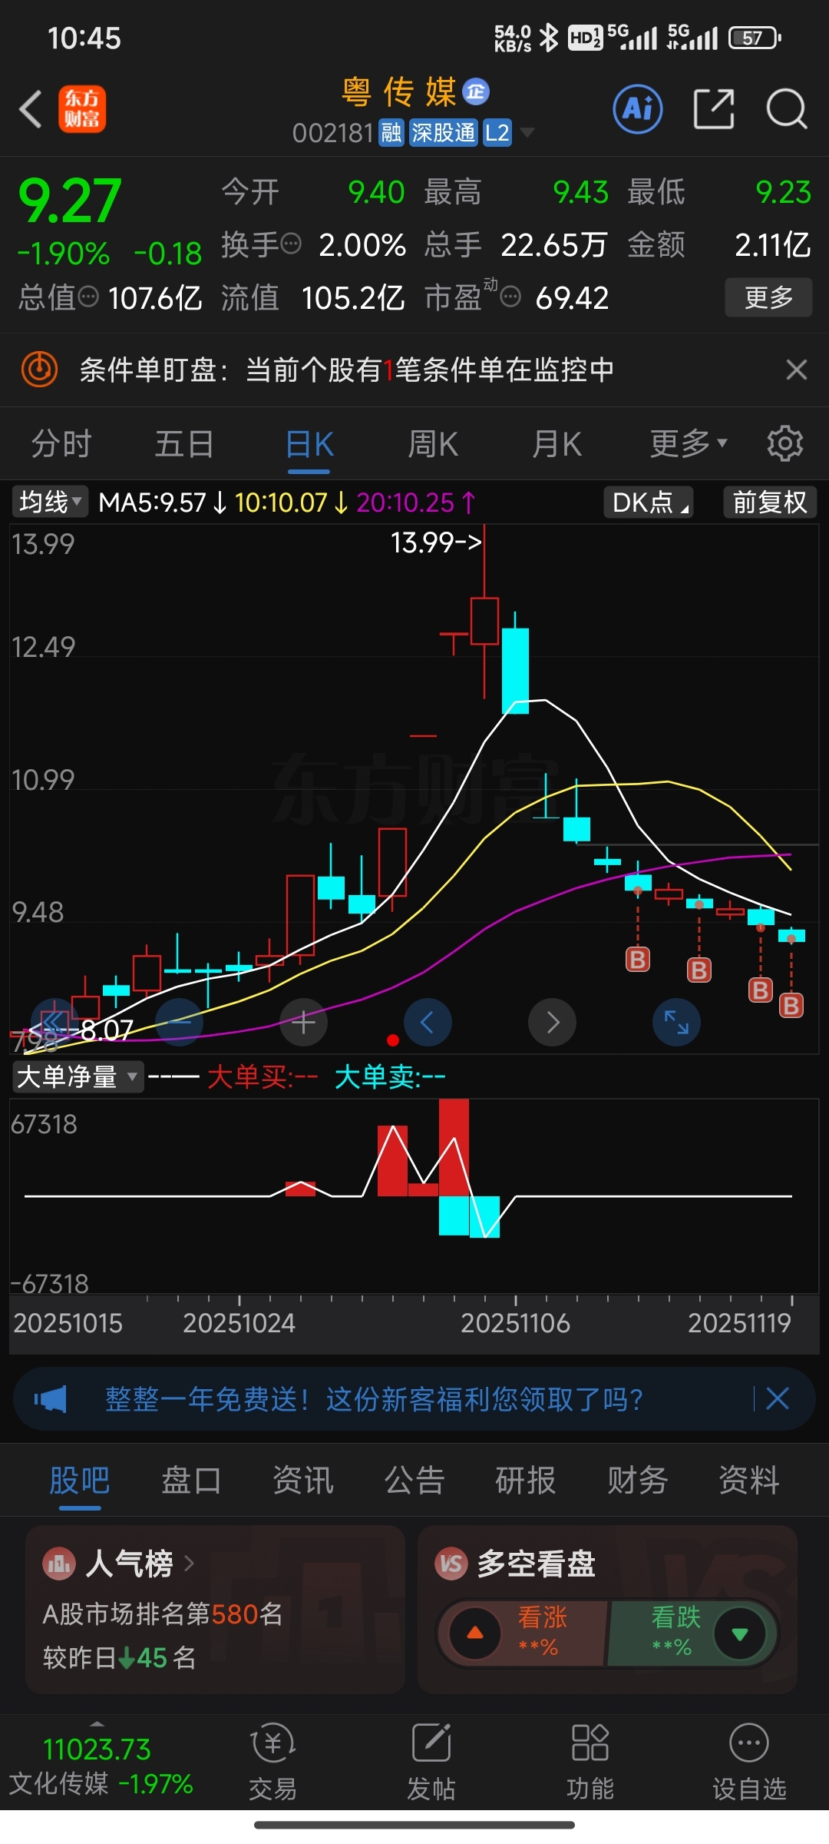The height and width of the screenshot is (1844, 829).
Task: Toggle 换手 info circle
Action: pos(291,244)
